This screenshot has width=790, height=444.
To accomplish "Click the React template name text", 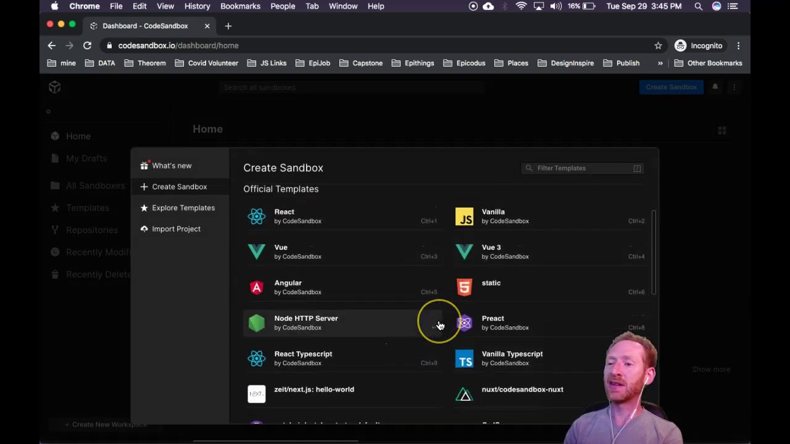I will pos(284,212).
